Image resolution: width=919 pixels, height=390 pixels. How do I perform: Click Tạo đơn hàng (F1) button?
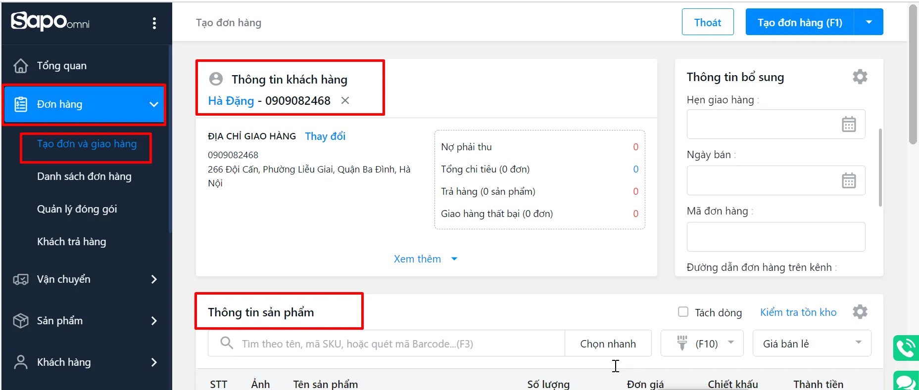coord(800,22)
